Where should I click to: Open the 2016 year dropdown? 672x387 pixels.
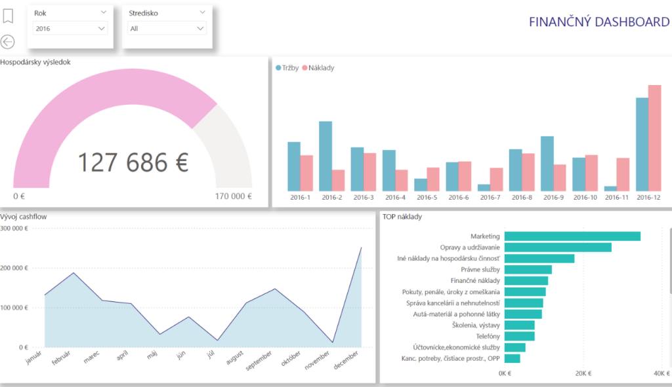click(70, 29)
